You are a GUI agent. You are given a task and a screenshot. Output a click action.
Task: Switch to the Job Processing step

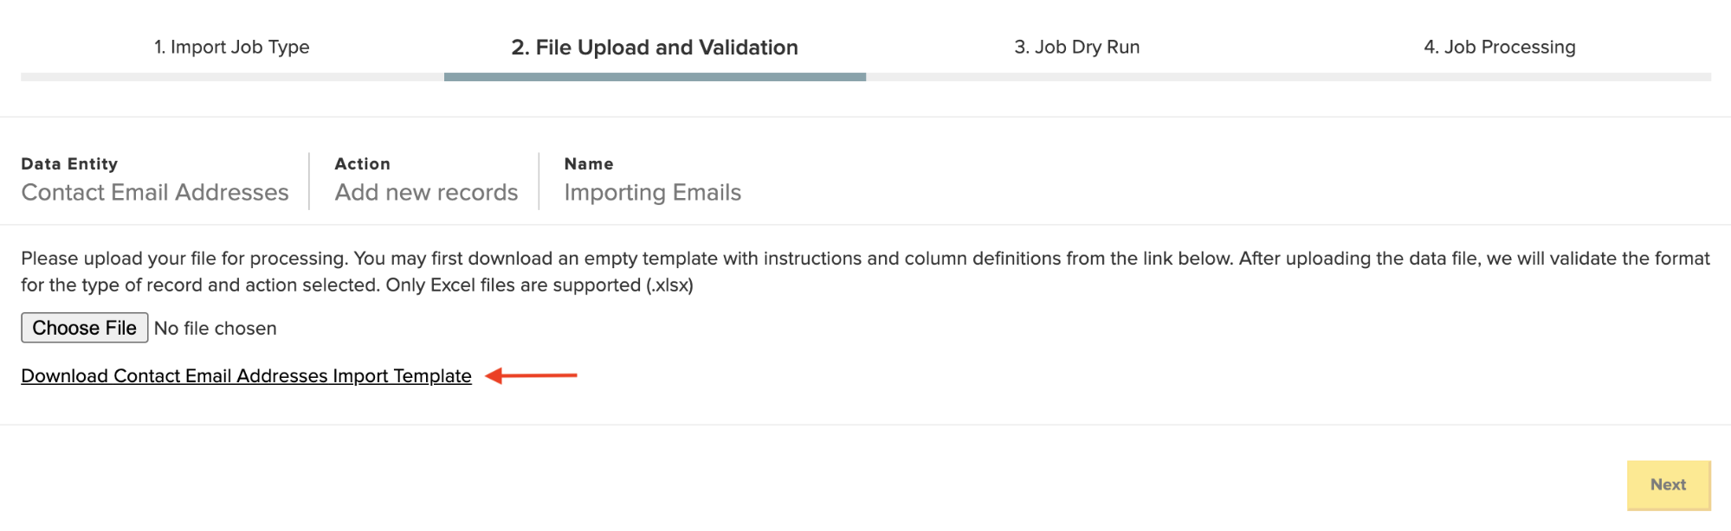click(x=1500, y=47)
